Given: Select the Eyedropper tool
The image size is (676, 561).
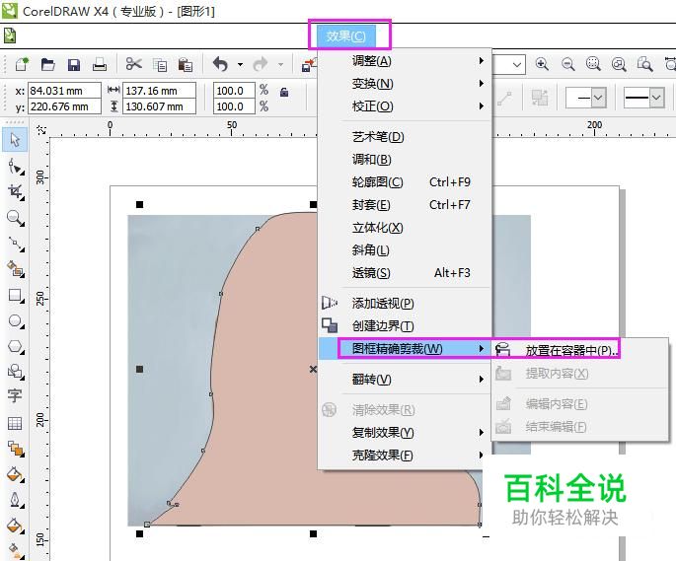Looking at the screenshot, I should 16,474.
